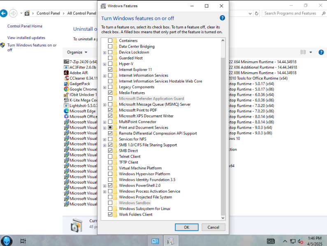Click Turn Windows features on or off link
The image size is (327, 246).
(32, 48)
